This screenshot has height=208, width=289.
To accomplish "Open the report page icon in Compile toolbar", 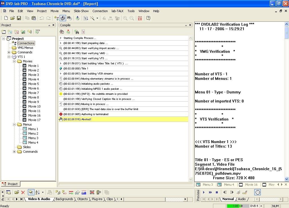I will click(x=83, y=32).
